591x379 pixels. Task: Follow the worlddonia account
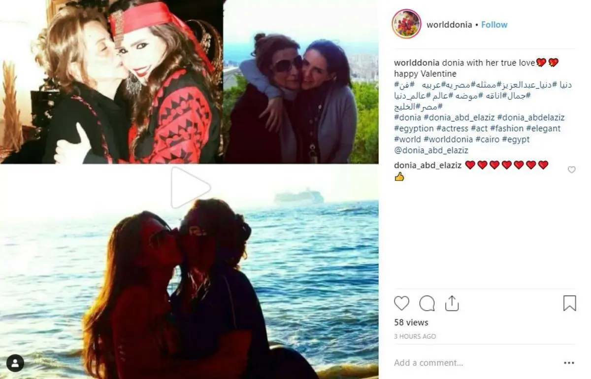pos(494,25)
